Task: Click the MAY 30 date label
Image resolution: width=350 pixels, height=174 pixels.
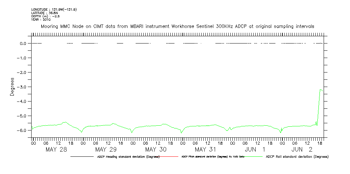Action: click(x=156, y=149)
